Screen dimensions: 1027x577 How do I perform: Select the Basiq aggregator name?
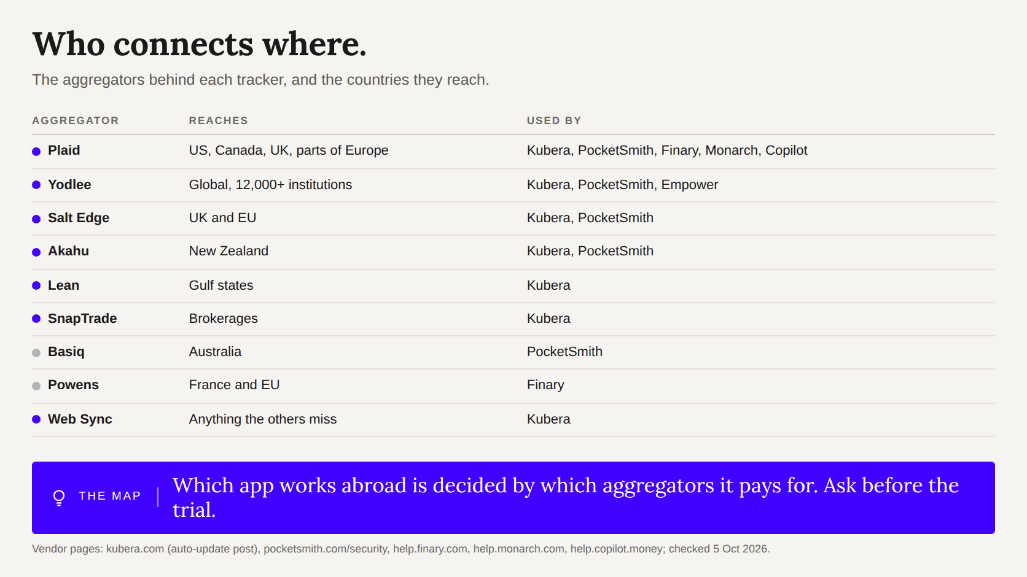[x=66, y=352]
